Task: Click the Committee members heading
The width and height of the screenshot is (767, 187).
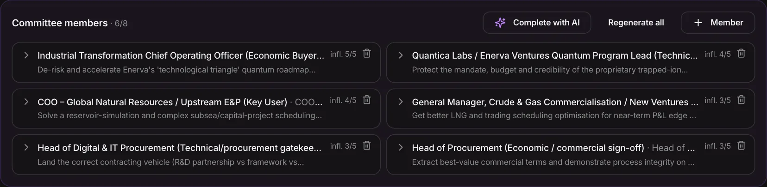Action: point(60,23)
